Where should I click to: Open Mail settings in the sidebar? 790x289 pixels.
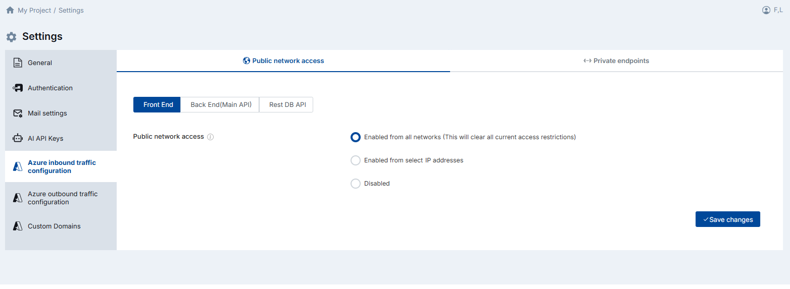pos(61,113)
